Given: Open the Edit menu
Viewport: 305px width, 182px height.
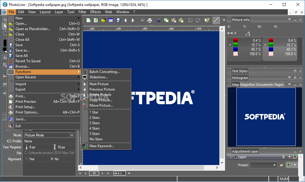Looking at the screenshot, I should 21,12.
